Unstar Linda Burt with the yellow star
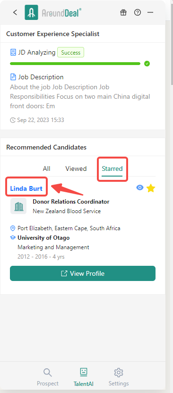This screenshot has width=173, height=393. pos(151,188)
